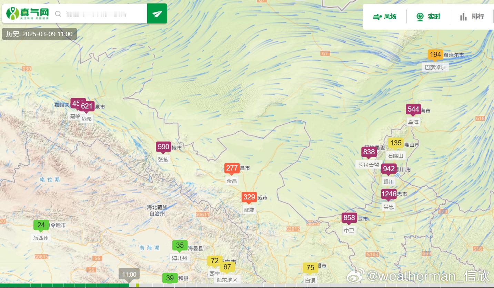This screenshot has height=288, width=494.
Task: Select the 24 海西州 AQI marker
Action: click(x=41, y=226)
